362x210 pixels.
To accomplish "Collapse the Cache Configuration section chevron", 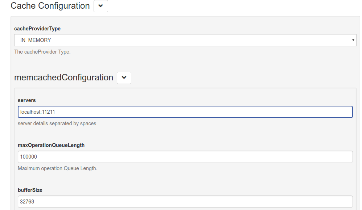I will (101, 6).
